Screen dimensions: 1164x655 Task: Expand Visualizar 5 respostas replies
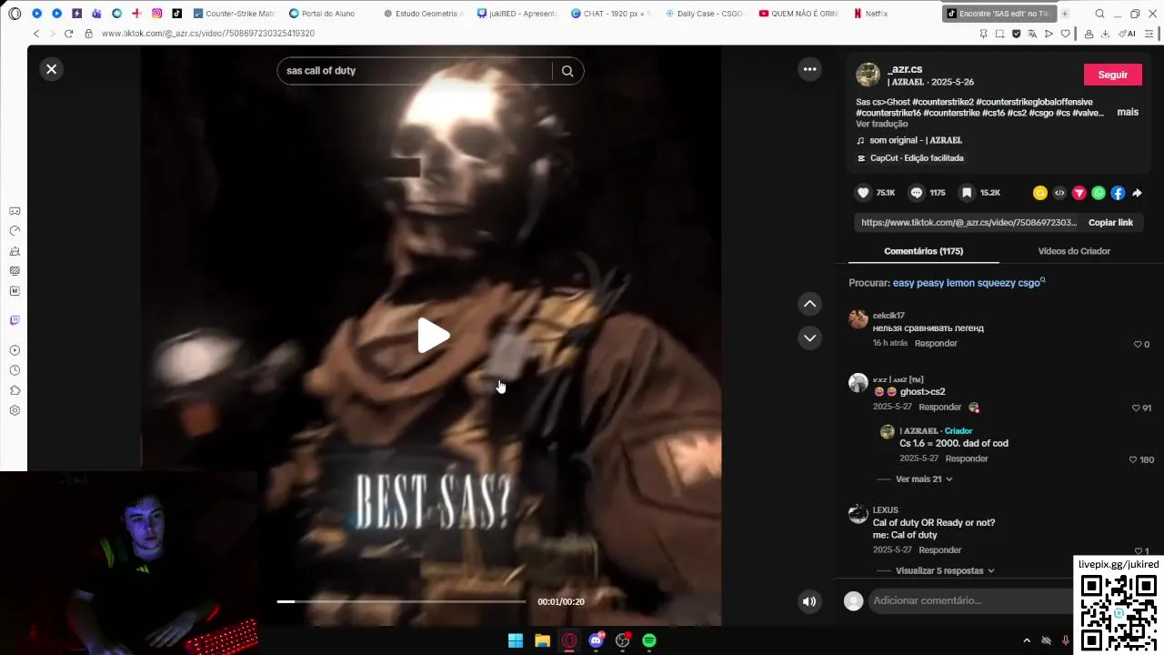(945, 570)
